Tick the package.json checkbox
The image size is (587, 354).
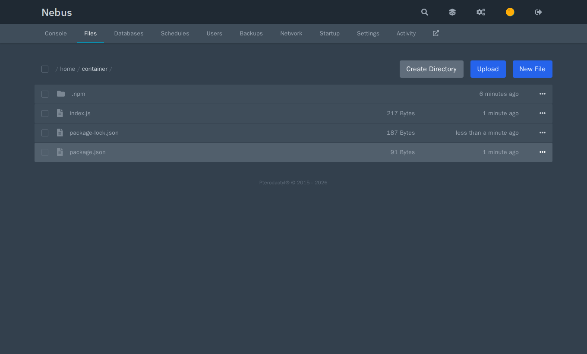coord(45,152)
